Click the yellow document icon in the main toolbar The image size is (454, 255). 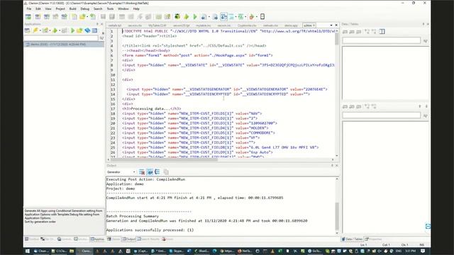click(x=74, y=17)
